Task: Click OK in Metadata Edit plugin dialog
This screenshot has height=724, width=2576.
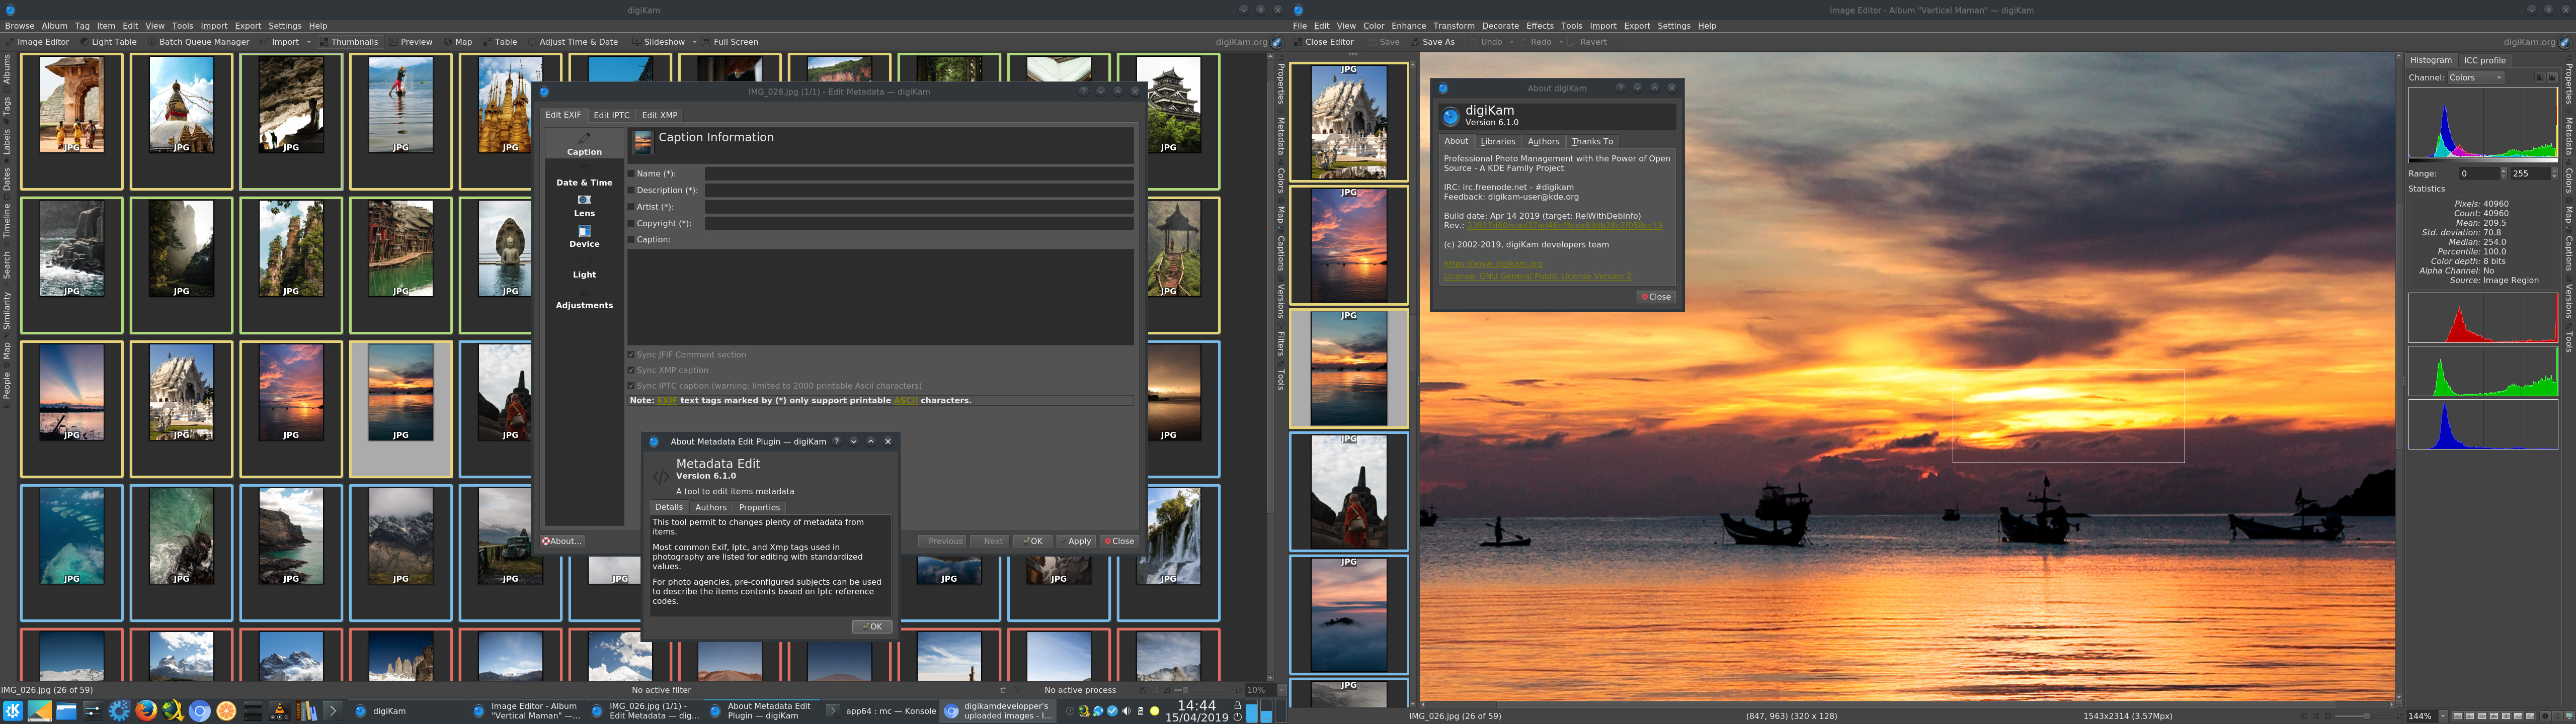Action: (x=872, y=627)
